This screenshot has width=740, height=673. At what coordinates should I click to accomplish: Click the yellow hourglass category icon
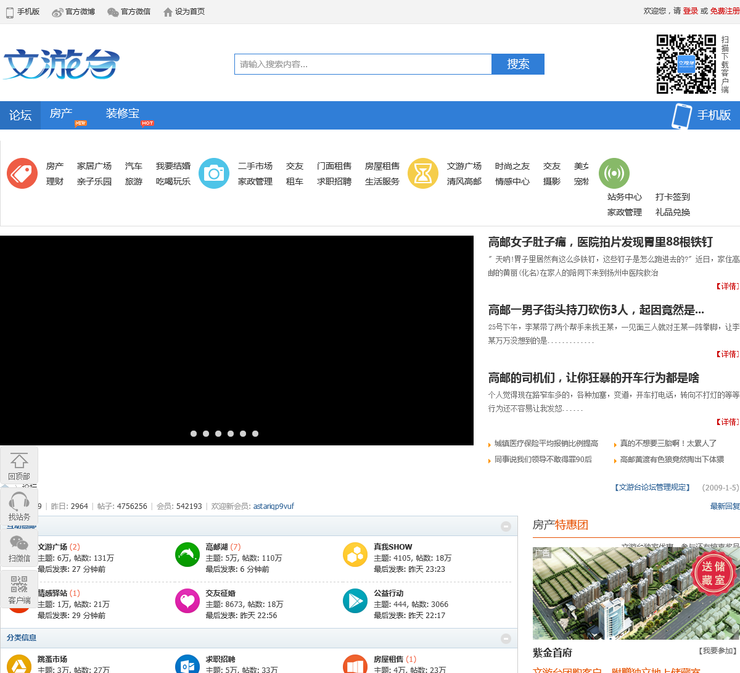[423, 173]
